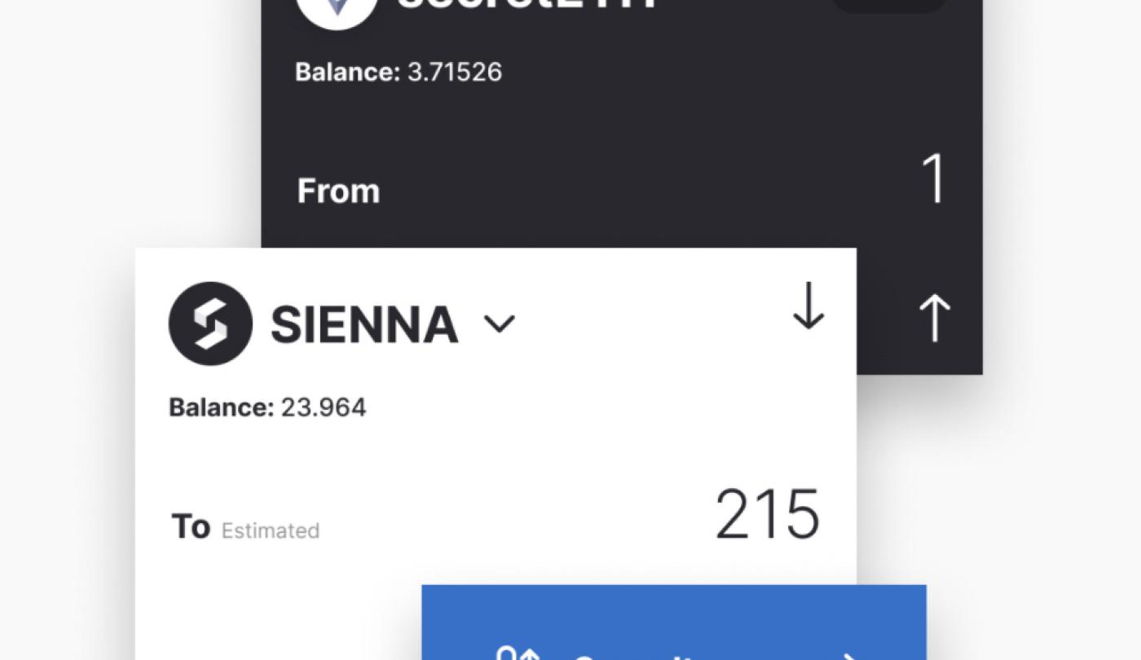1141x660 pixels.
Task: Open token selector via secretETH name
Action: click(x=527, y=2)
